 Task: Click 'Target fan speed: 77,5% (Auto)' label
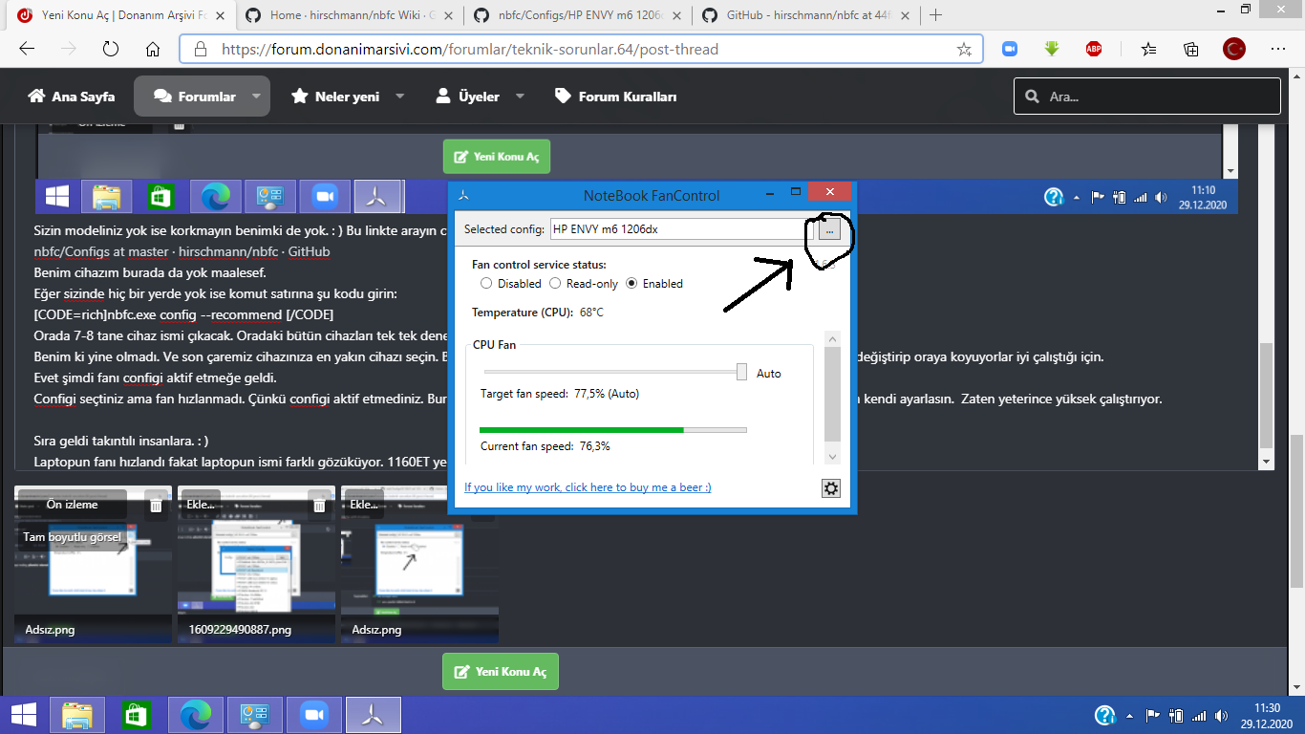(x=560, y=394)
